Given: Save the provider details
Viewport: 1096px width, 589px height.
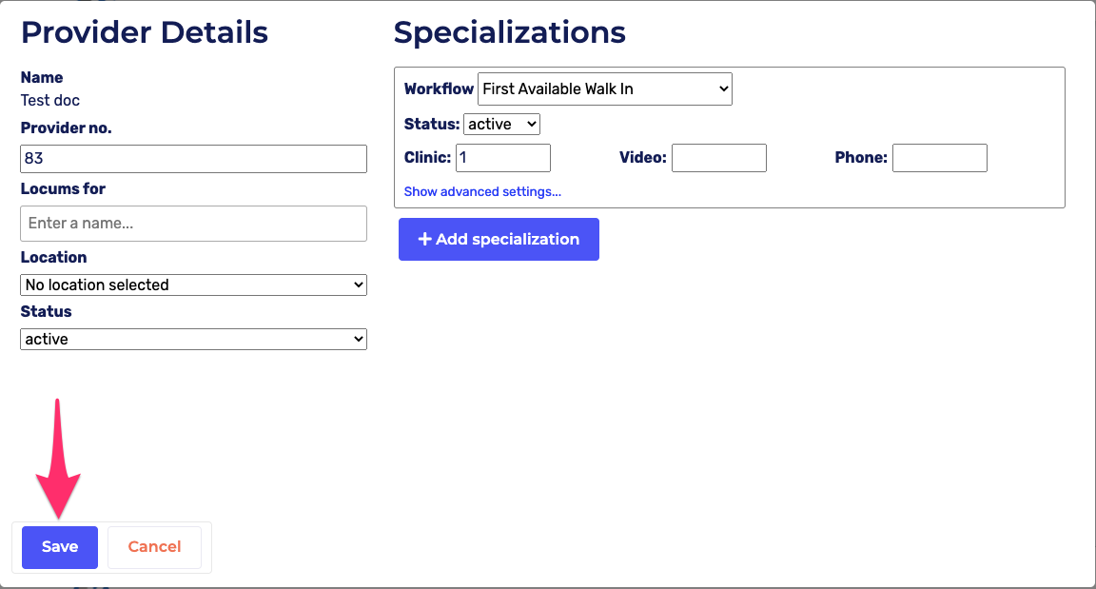Looking at the screenshot, I should click(x=60, y=547).
